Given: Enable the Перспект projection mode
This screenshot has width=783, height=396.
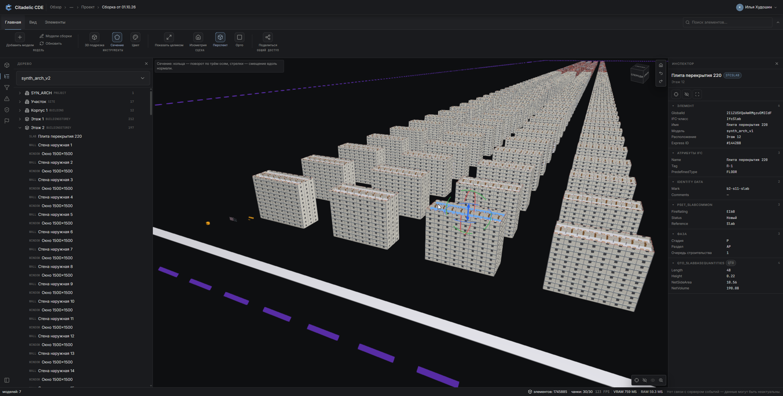Looking at the screenshot, I should (220, 37).
